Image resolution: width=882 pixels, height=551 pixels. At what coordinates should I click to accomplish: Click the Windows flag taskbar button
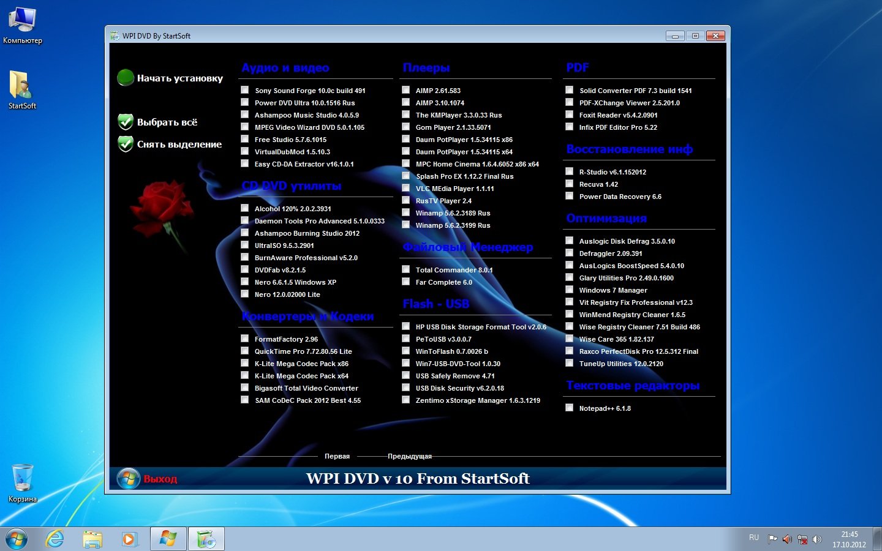click(168, 539)
